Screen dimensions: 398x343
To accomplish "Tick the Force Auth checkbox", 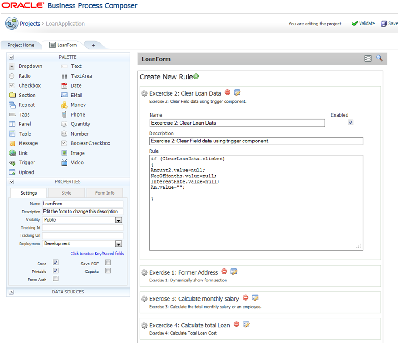I will coord(55,279).
